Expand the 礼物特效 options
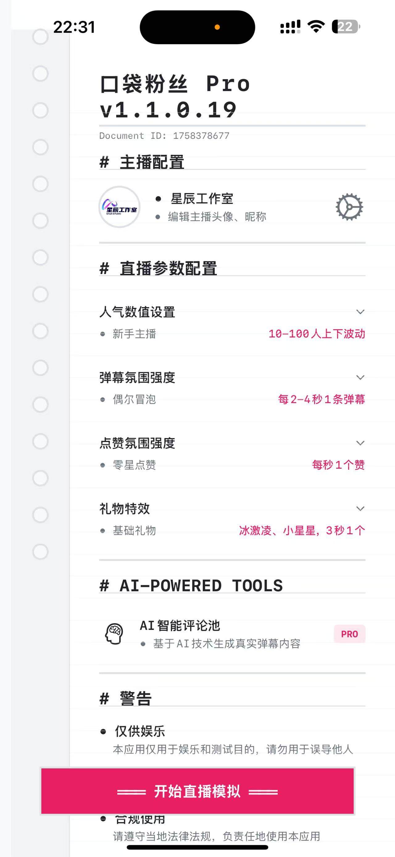The image size is (395, 857). [x=361, y=509]
